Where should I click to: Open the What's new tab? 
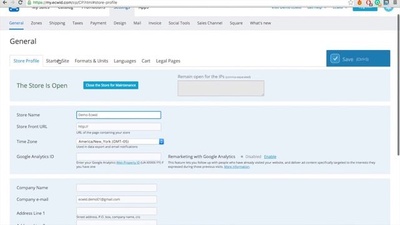click(x=260, y=23)
